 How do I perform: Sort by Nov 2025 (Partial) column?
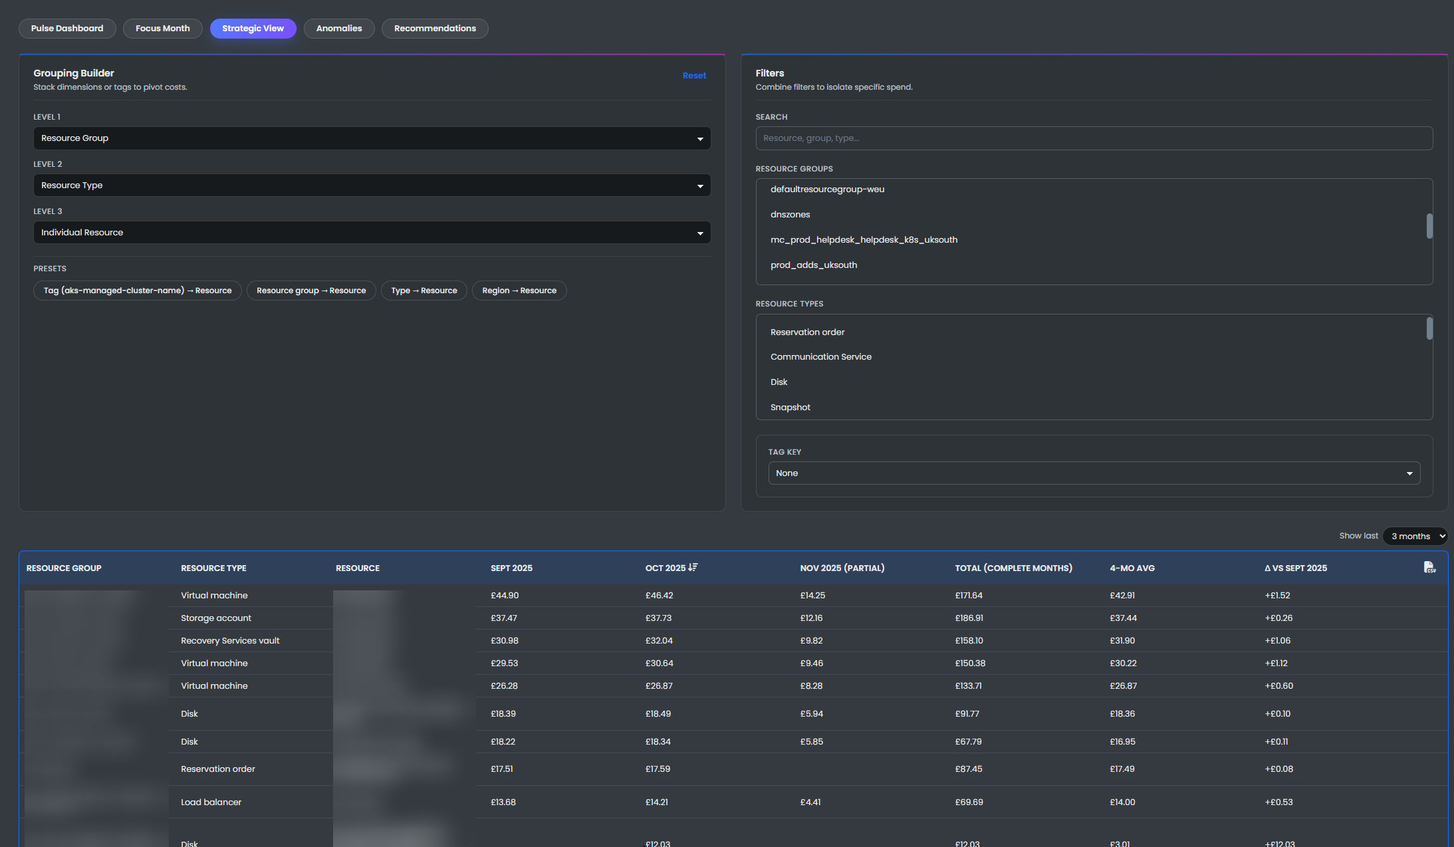tap(842, 568)
